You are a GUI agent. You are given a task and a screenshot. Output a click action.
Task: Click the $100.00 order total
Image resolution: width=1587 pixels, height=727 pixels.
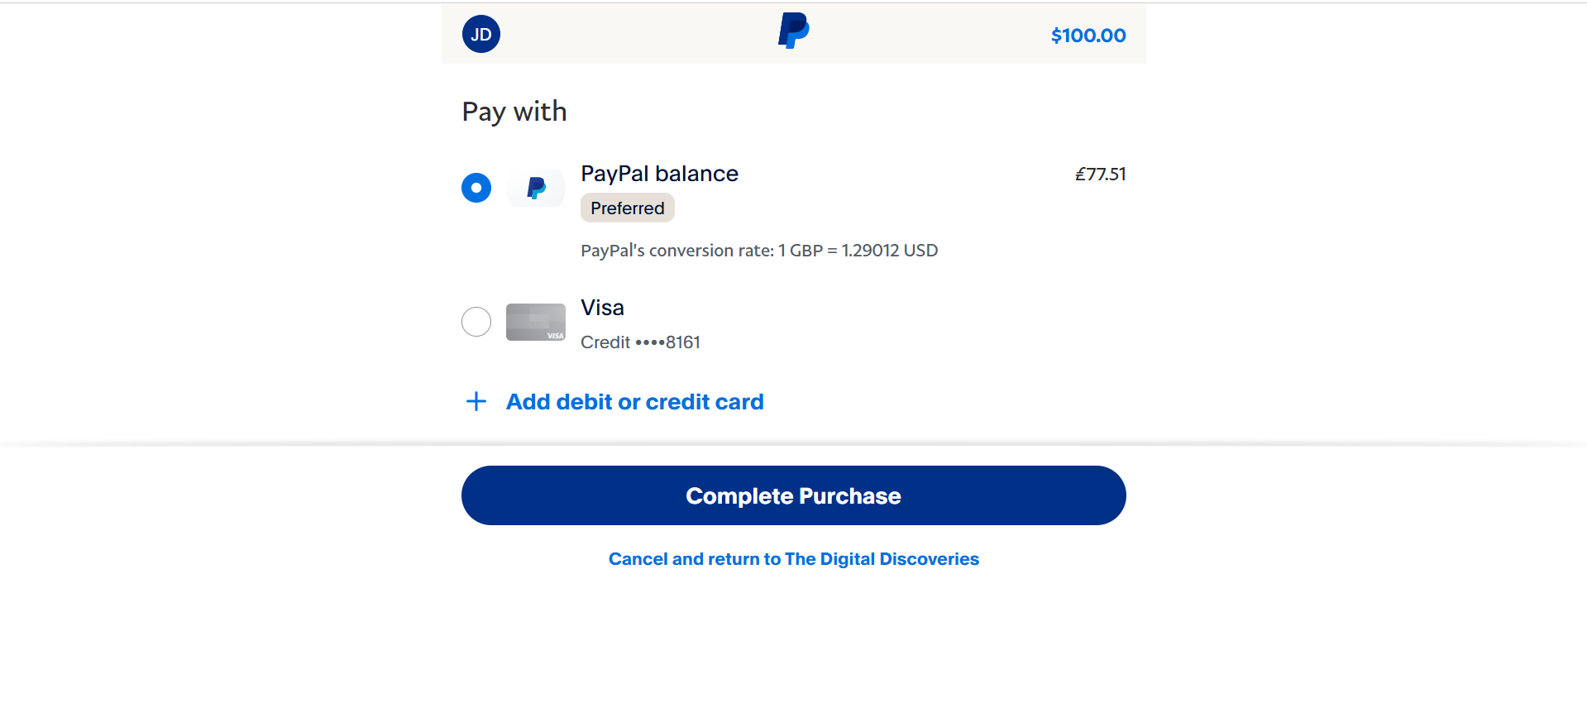1087,35
